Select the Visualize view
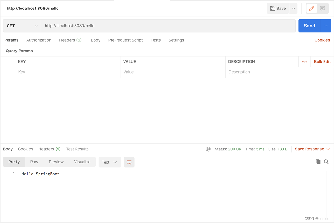 pyautogui.click(x=82, y=162)
